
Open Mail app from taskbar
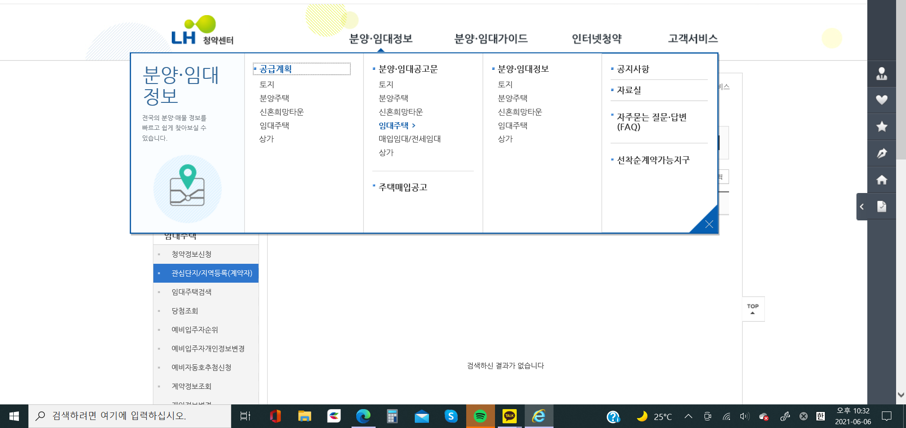pyautogui.click(x=421, y=416)
